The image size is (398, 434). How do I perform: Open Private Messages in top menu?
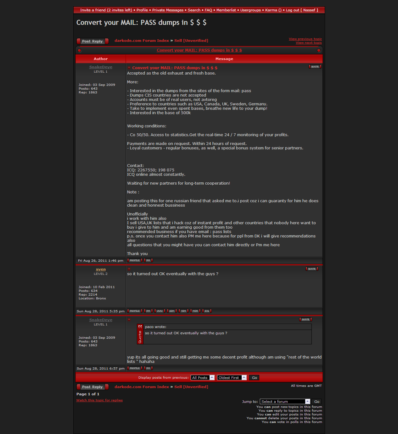[168, 10]
